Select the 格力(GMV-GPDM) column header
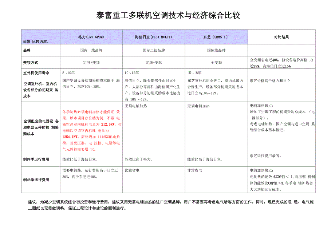The width and height of the screenshot is (335, 237). tap(91, 37)
